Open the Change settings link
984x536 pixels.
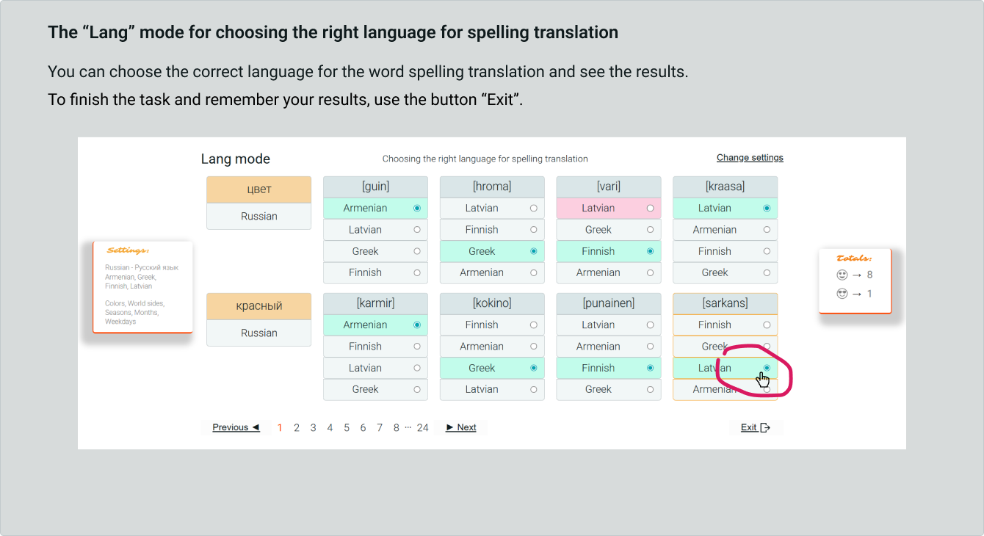coord(750,158)
